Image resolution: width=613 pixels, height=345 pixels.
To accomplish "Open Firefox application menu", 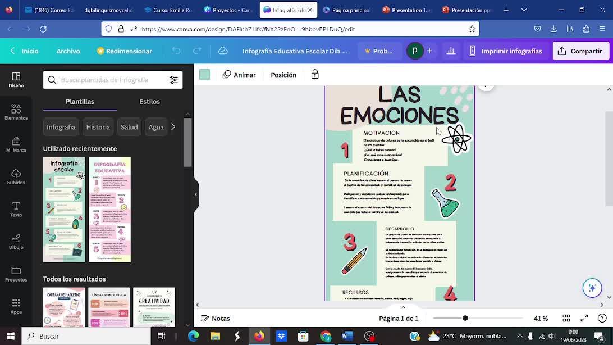I will point(602,29).
